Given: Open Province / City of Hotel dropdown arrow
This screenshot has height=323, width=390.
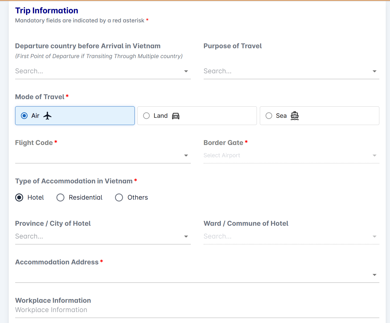Looking at the screenshot, I should pyautogui.click(x=186, y=236).
